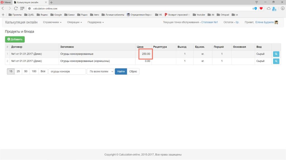This screenshot has height=160, width=286.
Task: Open the Поддержка dropdown menu
Action: [96, 22]
